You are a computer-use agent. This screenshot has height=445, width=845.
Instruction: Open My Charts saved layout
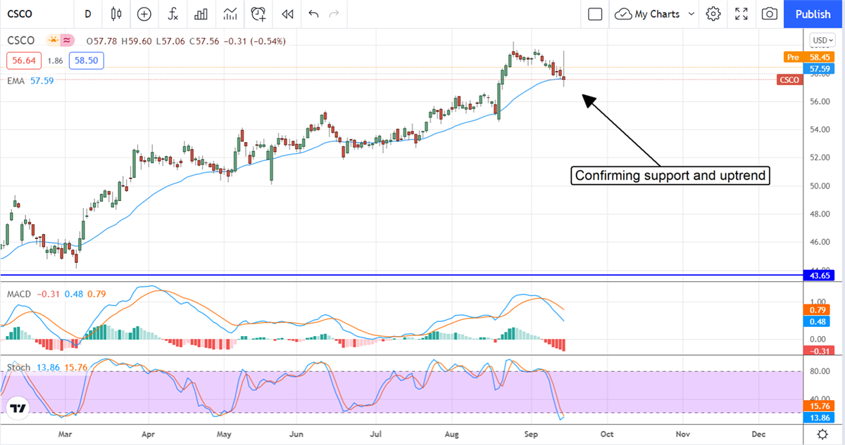pyautogui.click(x=647, y=13)
